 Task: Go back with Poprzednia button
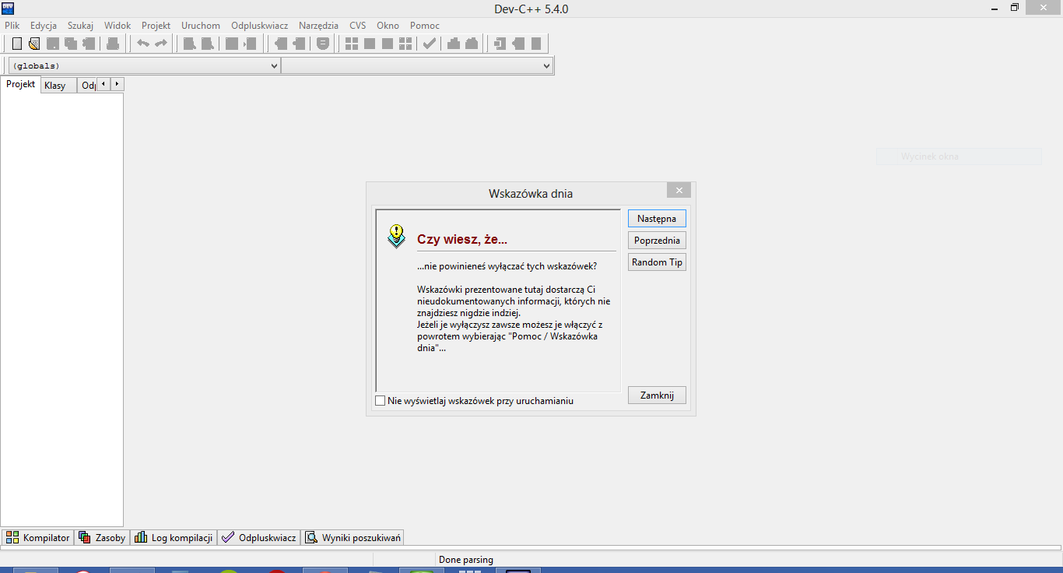(x=657, y=241)
